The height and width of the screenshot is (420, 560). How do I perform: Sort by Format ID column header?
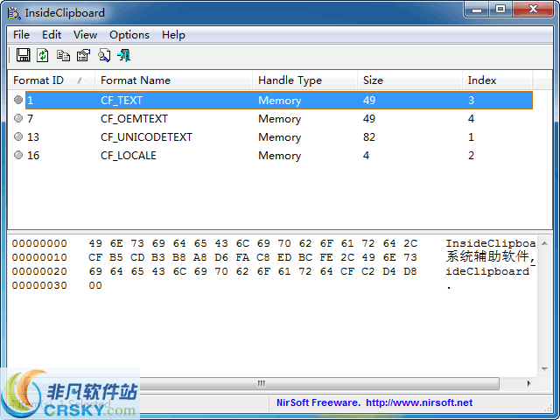click(51, 80)
